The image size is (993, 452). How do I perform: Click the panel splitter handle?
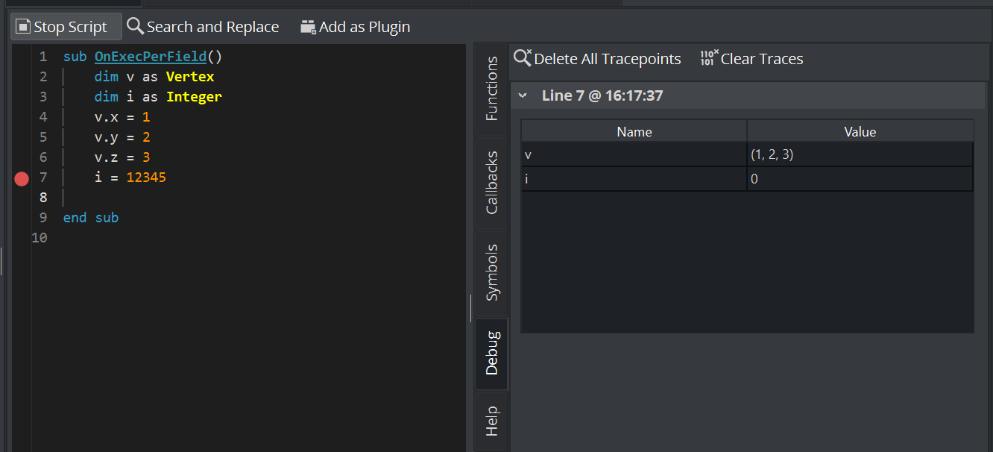coord(470,308)
